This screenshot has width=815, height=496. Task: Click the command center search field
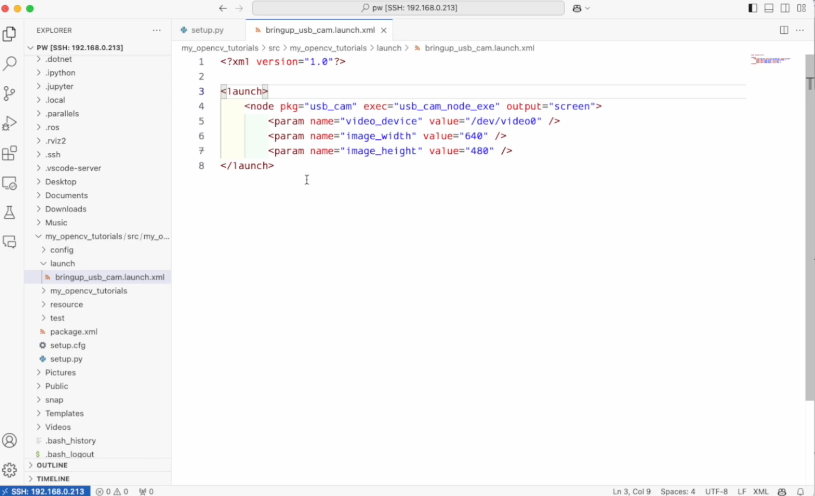click(408, 8)
